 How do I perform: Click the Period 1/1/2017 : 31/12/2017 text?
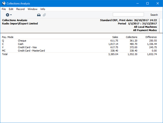[137, 23]
